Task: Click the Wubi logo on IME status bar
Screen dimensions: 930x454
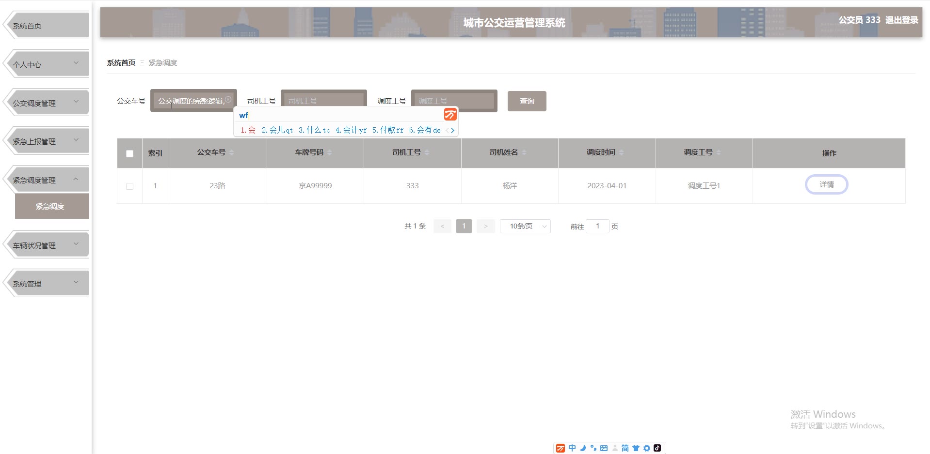Action: point(561,448)
